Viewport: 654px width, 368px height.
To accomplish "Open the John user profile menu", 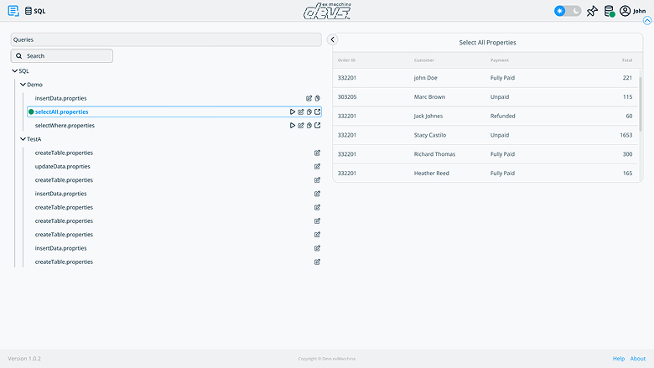I will (x=633, y=11).
